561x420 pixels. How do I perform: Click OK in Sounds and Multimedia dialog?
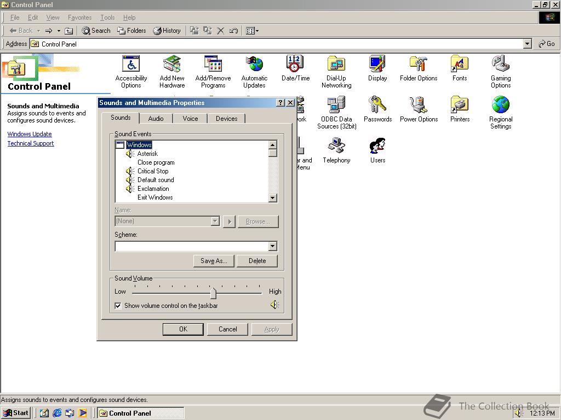tap(183, 329)
